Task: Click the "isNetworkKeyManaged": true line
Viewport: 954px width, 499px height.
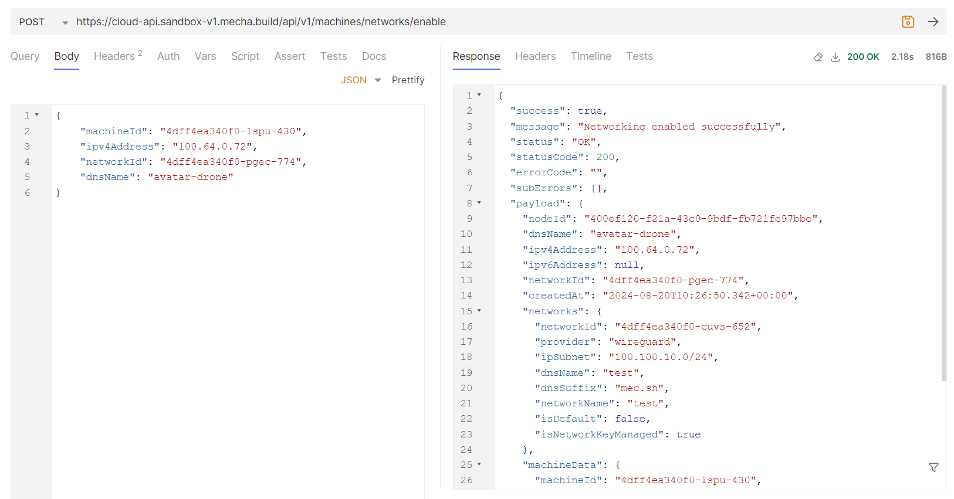Action: click(617, 434)
